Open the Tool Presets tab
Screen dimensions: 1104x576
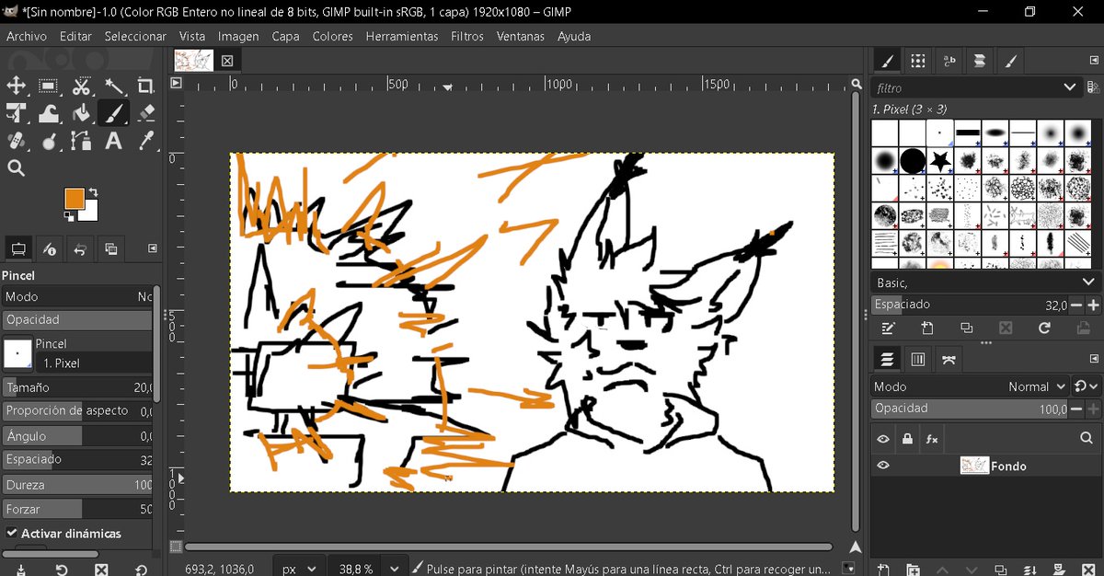tap(1011, 61)
